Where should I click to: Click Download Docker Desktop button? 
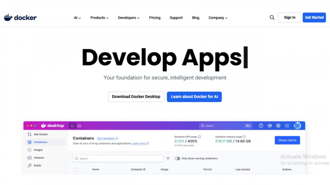tap(136, 97)
